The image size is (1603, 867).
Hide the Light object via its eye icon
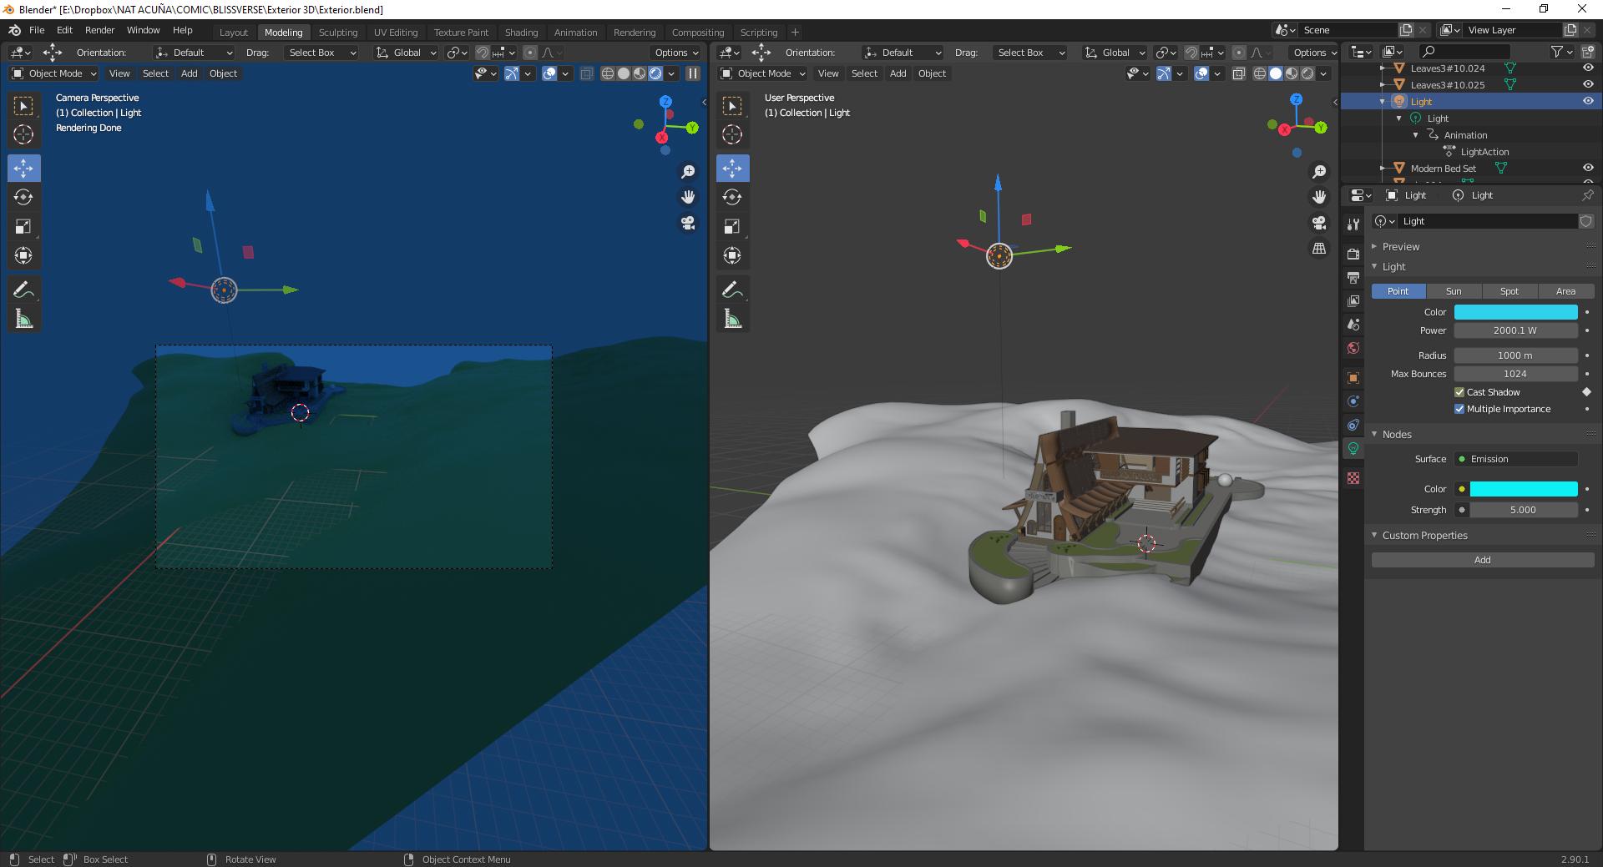tap(1587, 101)
